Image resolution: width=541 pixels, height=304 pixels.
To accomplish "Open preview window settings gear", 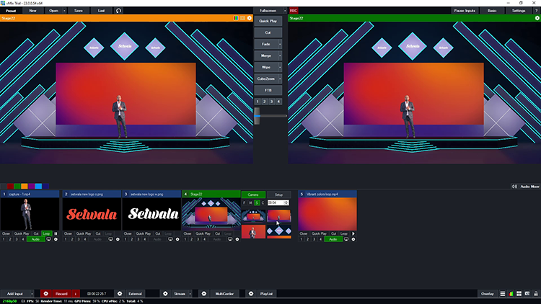I will [x=249, y=18].
